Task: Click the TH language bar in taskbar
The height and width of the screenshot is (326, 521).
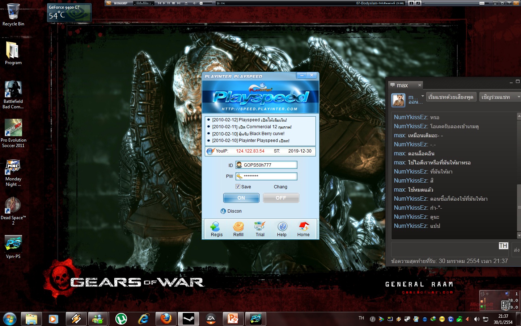Action: click(361, 318)
